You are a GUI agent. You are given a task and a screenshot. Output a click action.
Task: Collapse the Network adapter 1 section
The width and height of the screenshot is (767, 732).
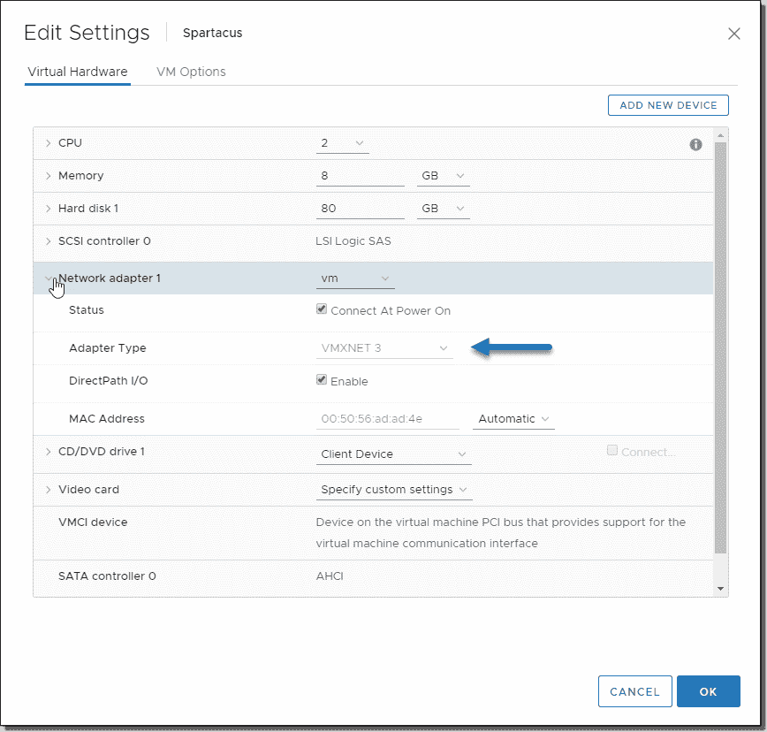tap(49, 278)
